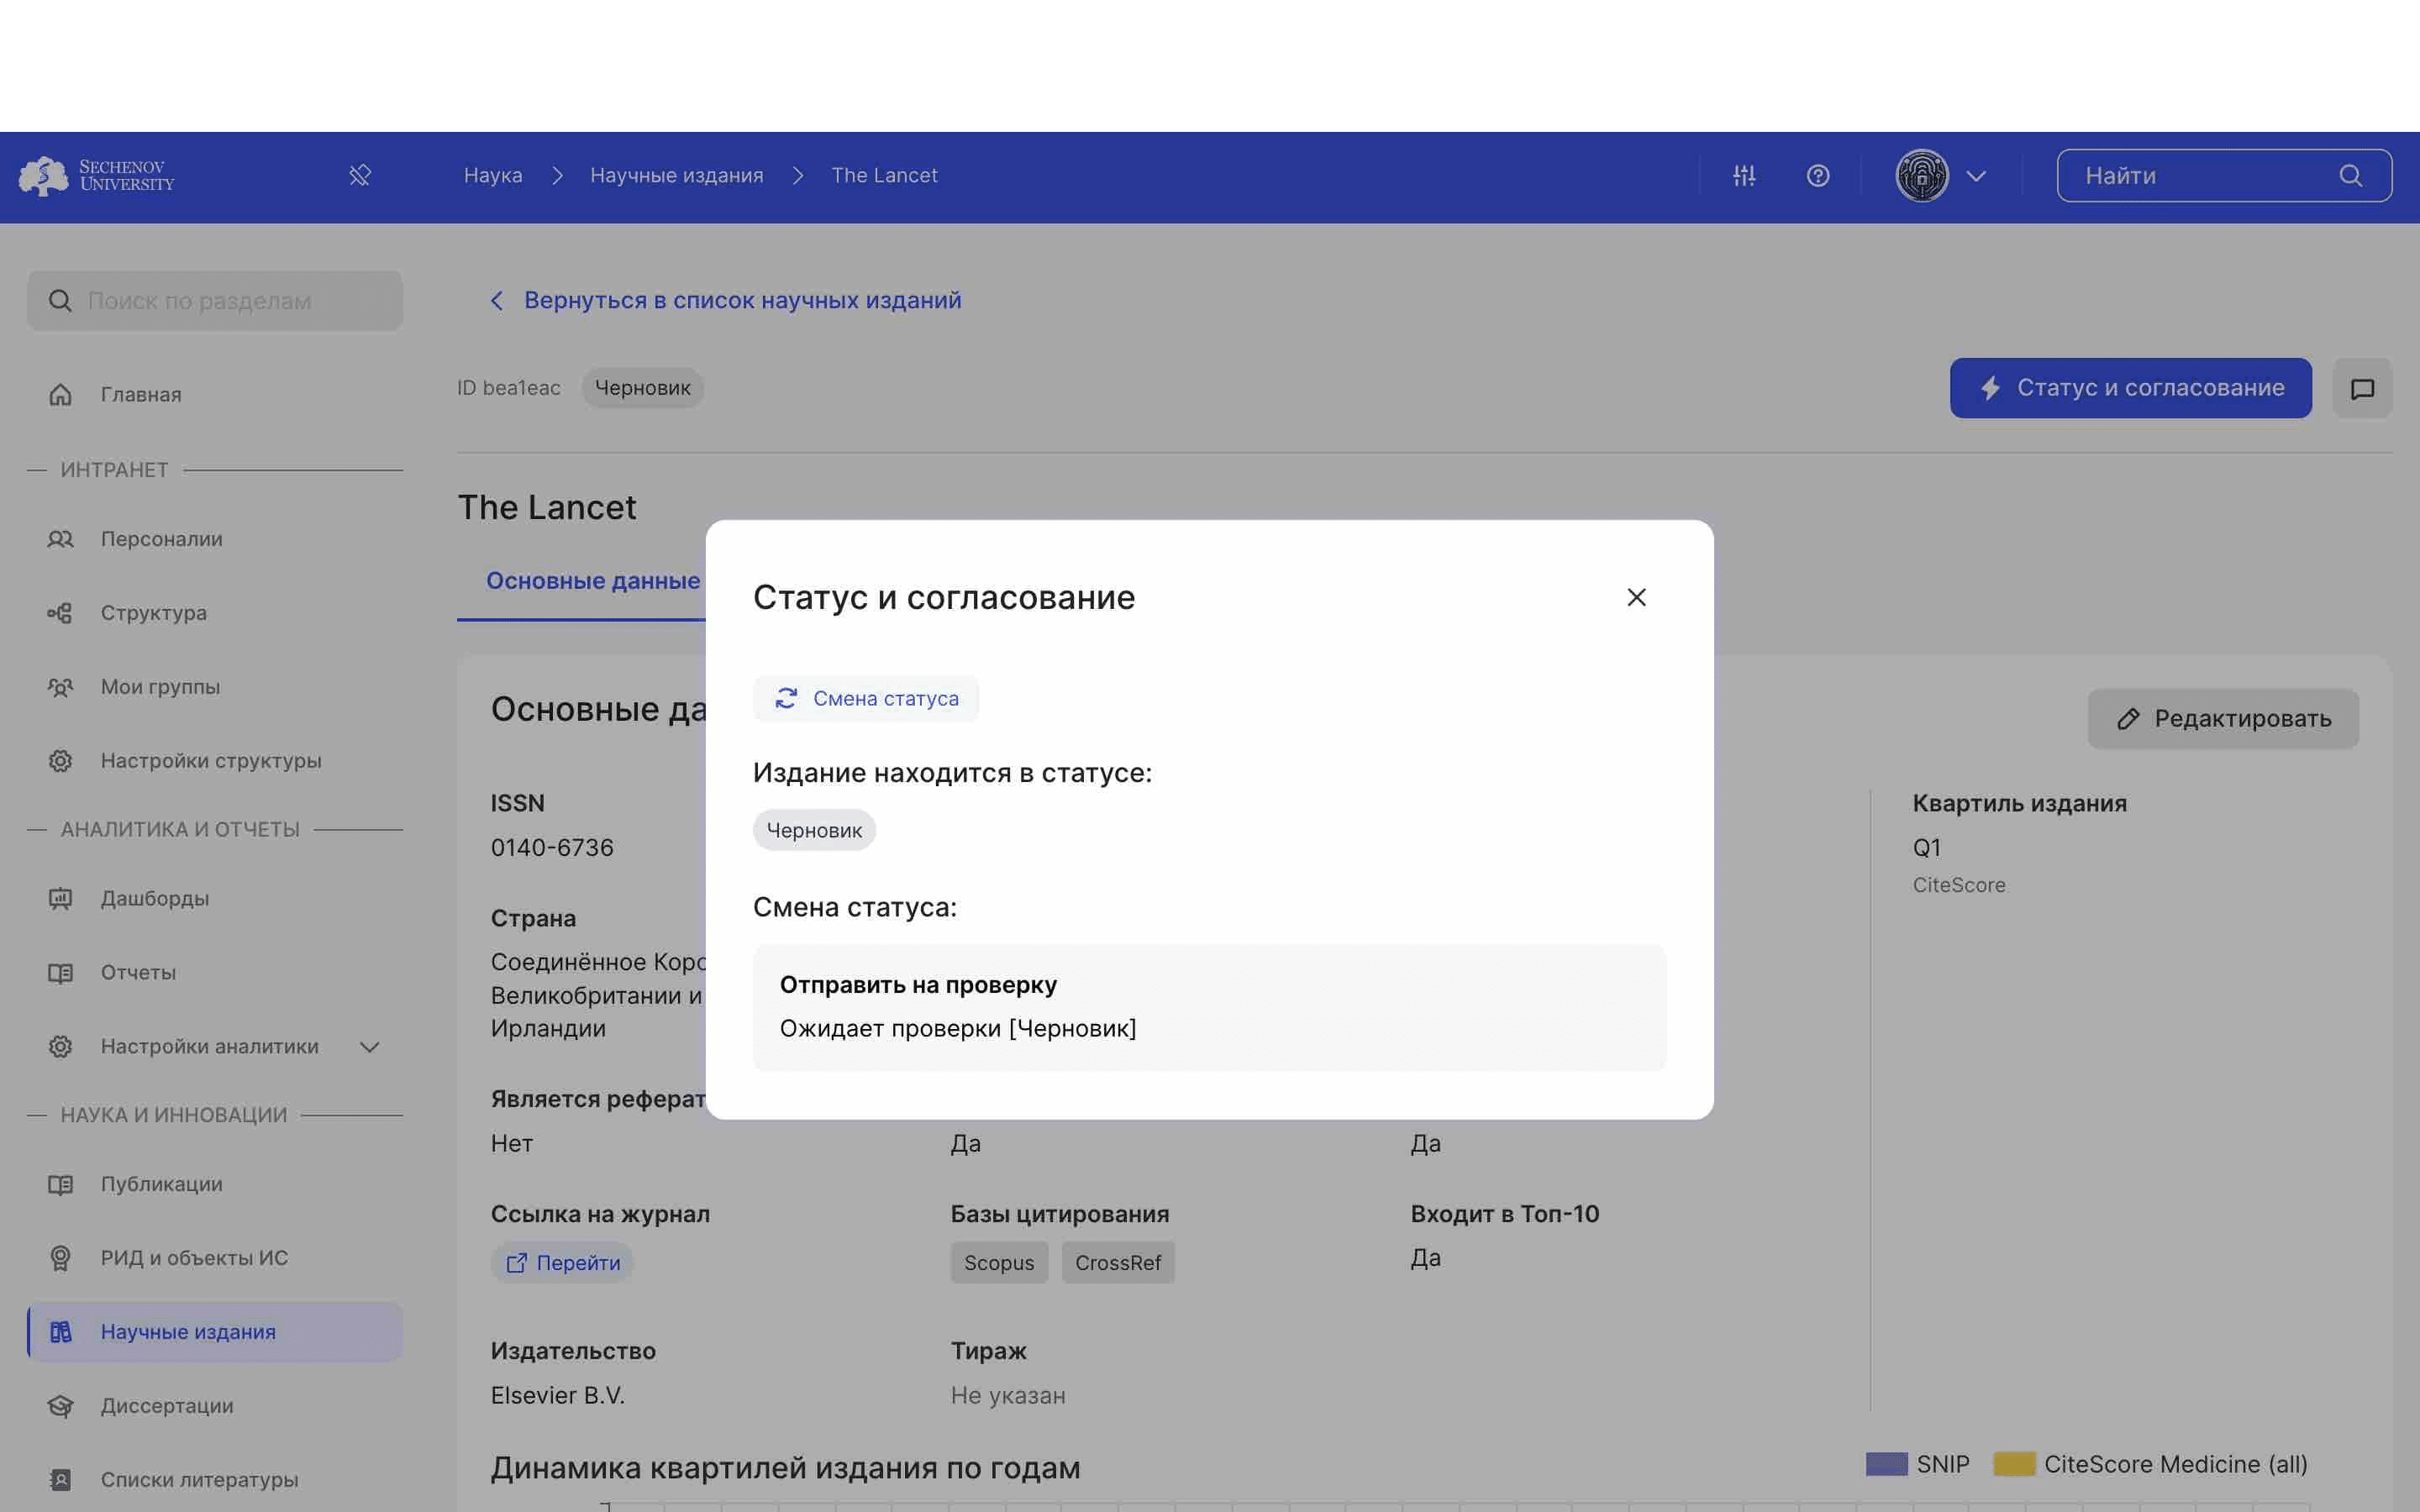This screenshot has width=2420, height=1512.
Task: Click The Lancet breadcrumb
Action: tap(884, 175)
